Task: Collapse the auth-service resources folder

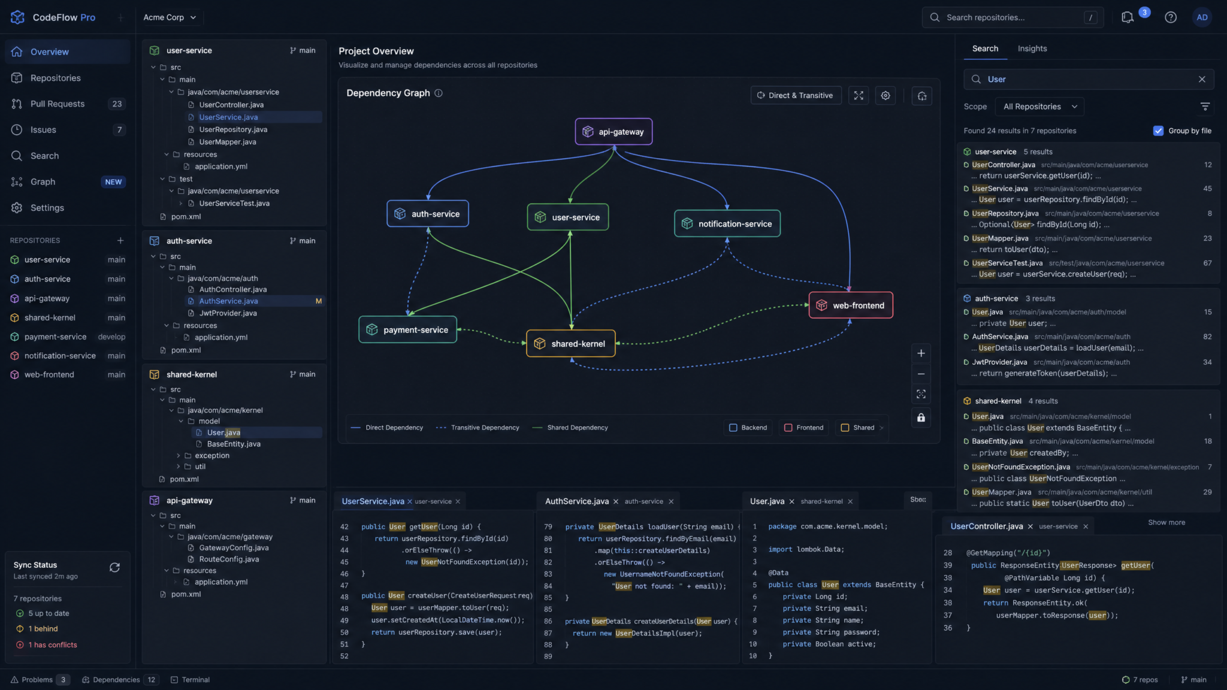Action: [x=167, y=326]
